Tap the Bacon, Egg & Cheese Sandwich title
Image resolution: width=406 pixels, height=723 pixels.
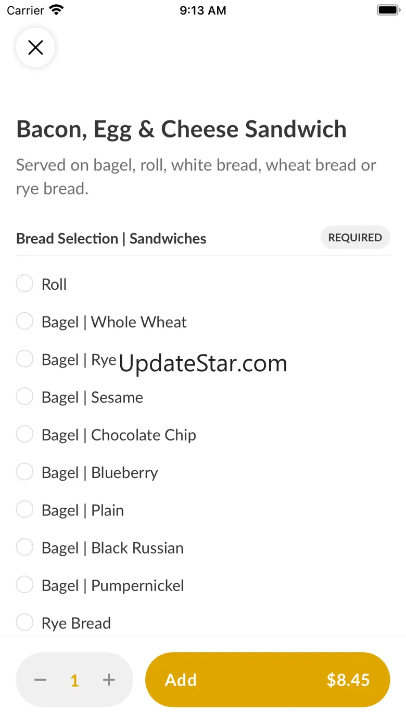(181, 129)
